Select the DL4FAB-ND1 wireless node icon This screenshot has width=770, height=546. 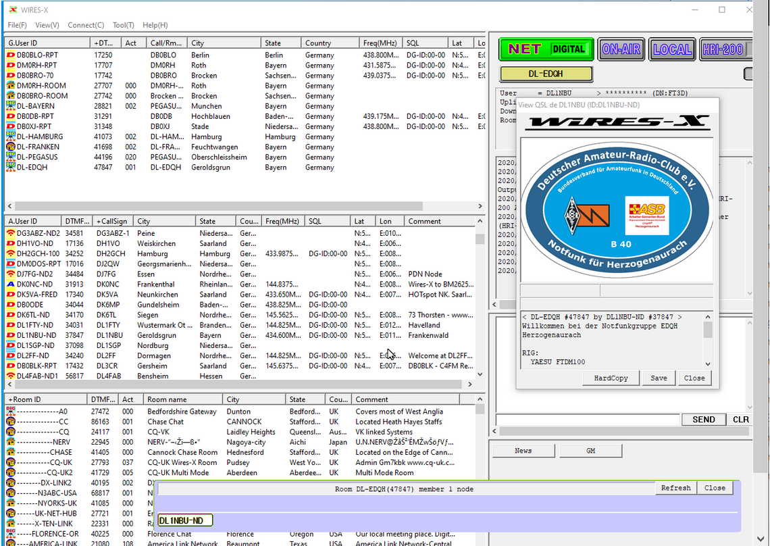(11, 376)
